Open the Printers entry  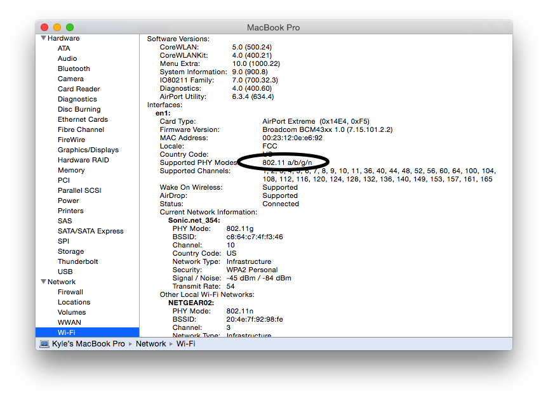(x=70, y=210)
